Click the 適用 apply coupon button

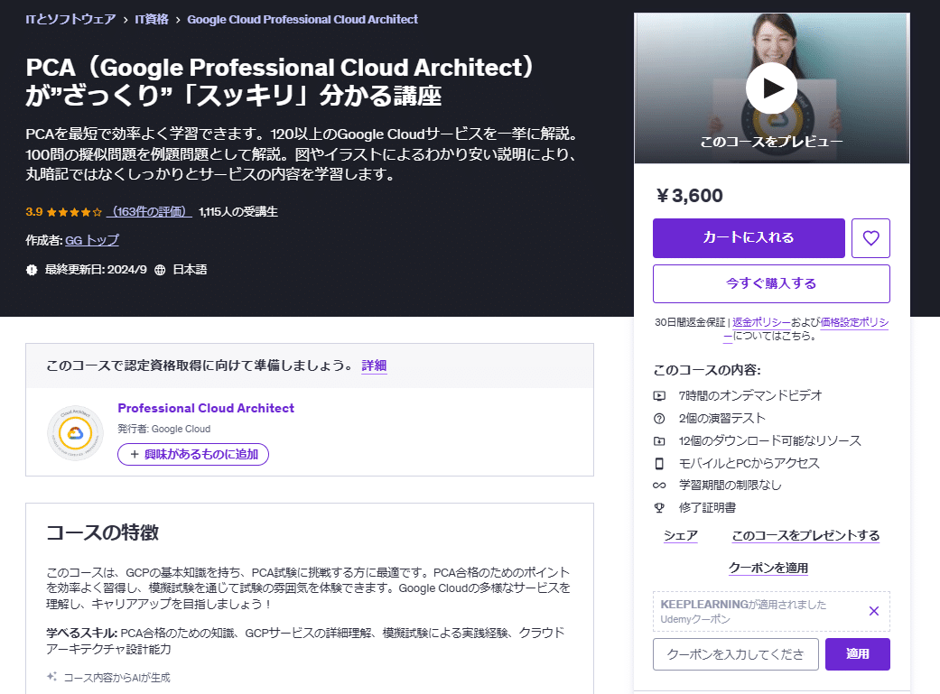(857, 654)
